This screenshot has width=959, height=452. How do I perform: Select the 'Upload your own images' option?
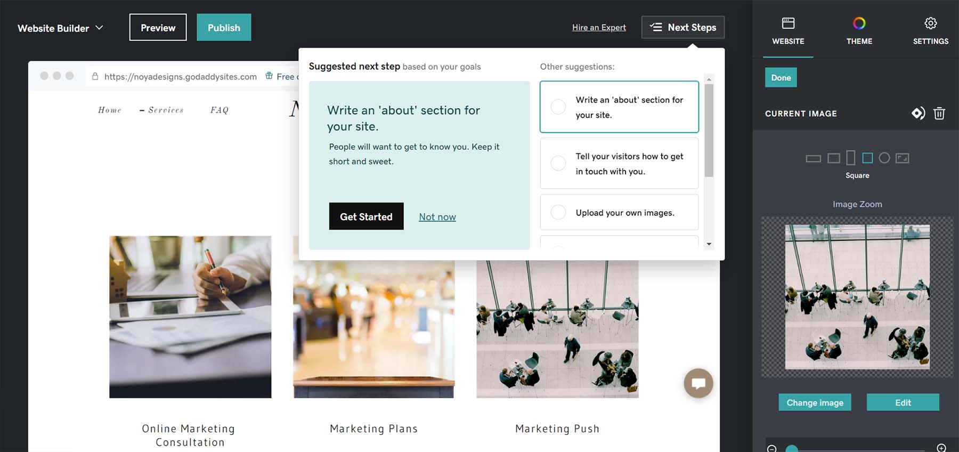(x=558, y=212)
